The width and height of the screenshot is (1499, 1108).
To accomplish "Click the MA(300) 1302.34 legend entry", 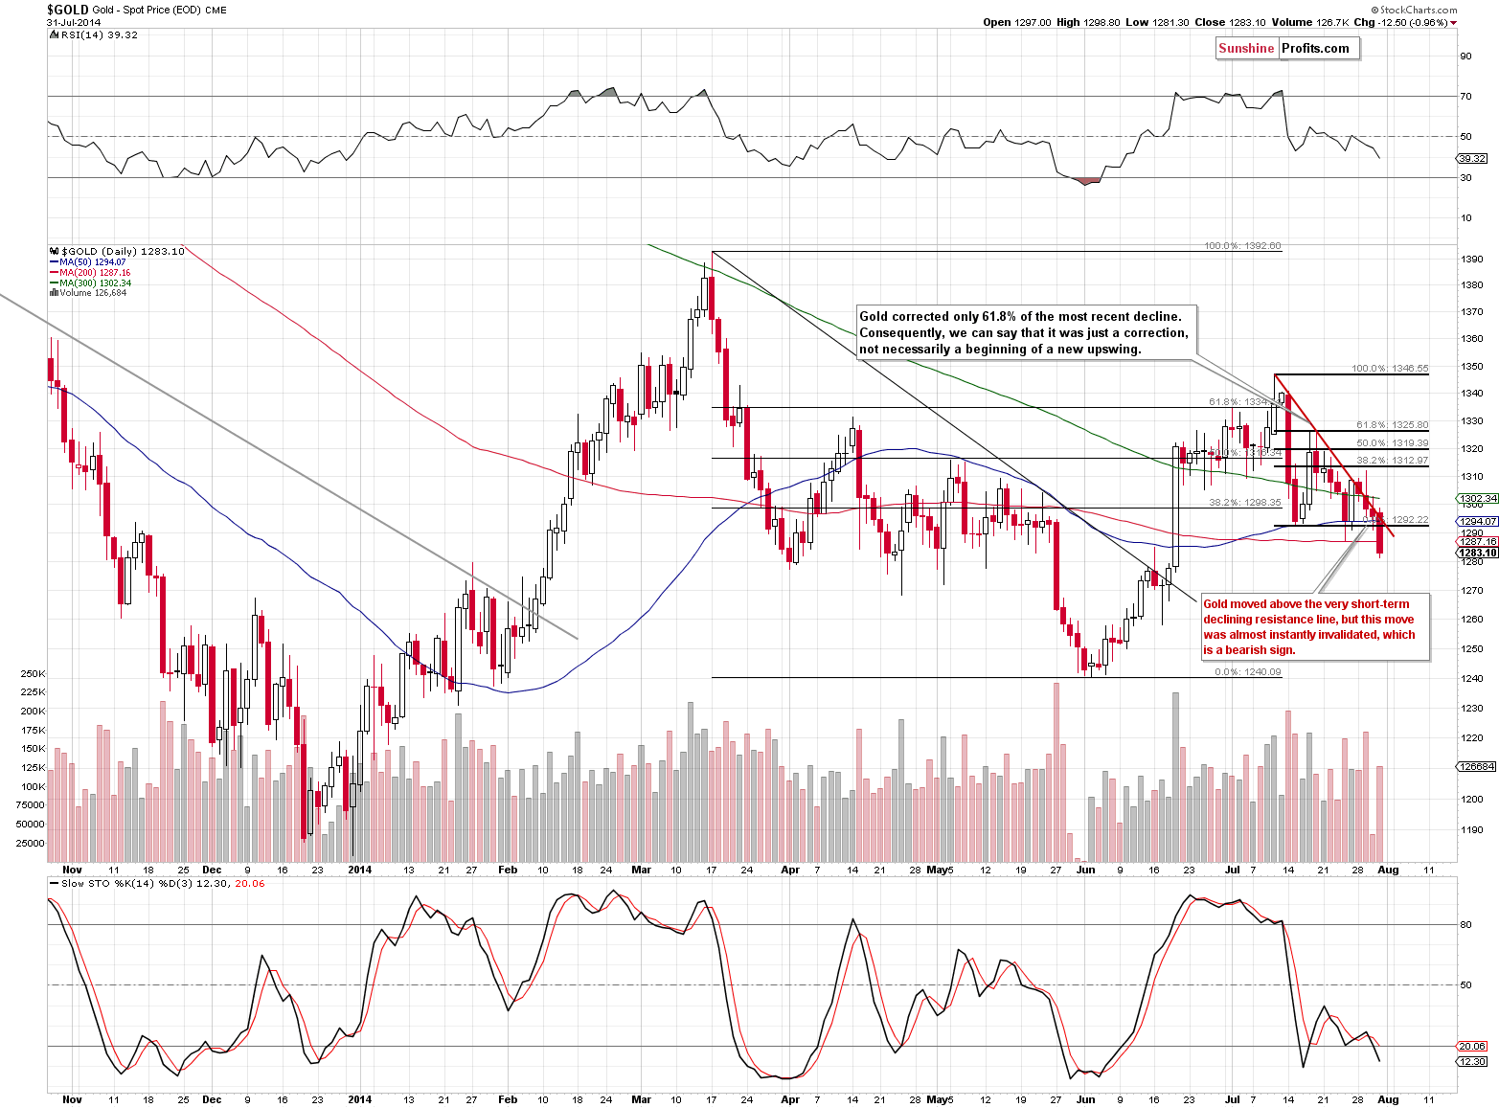I will pos(90,283).
